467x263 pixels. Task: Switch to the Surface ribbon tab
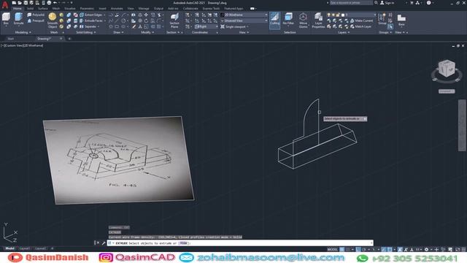tap(43, 9)
